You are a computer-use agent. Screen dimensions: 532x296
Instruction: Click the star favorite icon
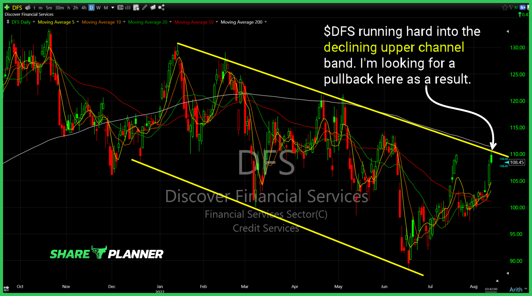coord(505,8)
